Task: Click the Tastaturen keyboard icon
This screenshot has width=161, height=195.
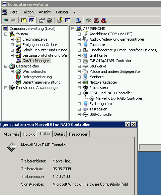Action: (x=85, y=109)
